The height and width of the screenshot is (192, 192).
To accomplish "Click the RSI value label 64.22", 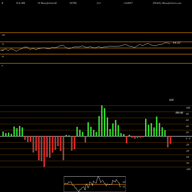I will point(177,43).
